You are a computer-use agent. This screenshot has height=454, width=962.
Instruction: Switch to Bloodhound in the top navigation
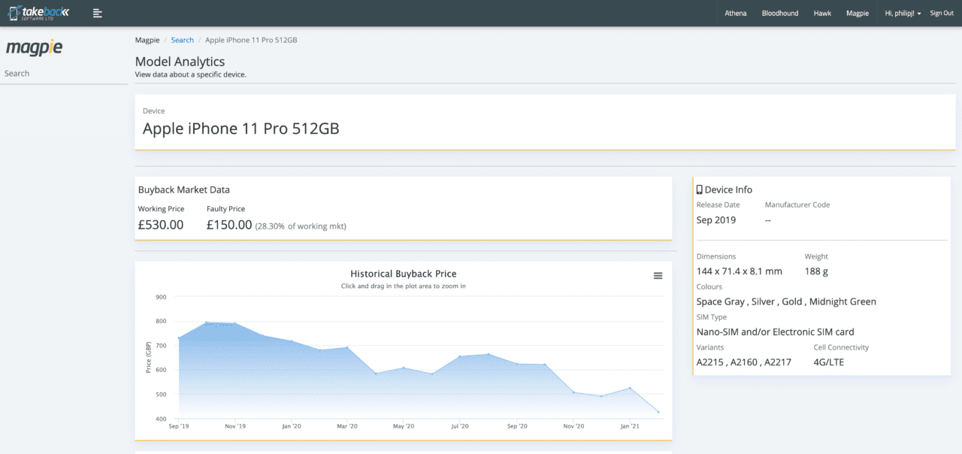tap(779, 13)
